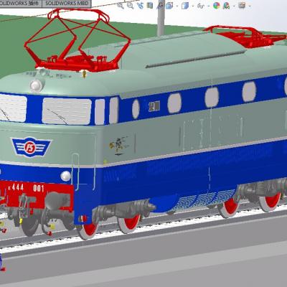Toggle the Section View tool
This screenshot has height=287, width=287.
pos(150,6)
